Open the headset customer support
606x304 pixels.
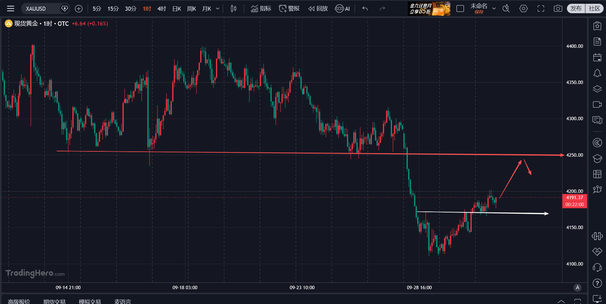pyautogui.click(x=597, y=267)
